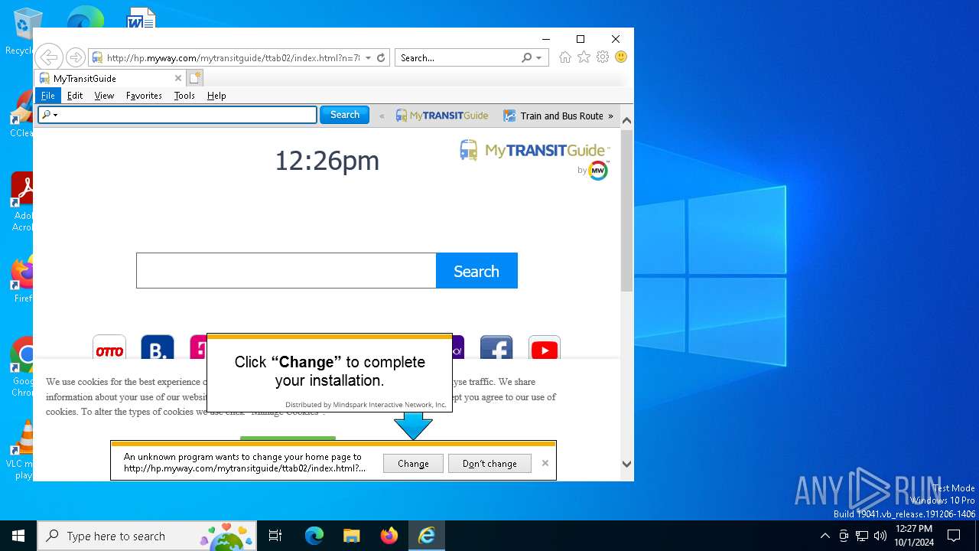Click the scroll down arrow of the page
Viewport: 979px width, 551px height.
tap(626, 464)
